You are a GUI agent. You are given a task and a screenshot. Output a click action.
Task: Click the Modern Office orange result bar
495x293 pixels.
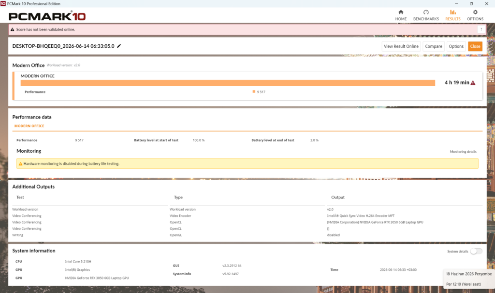pyautogui.click(x=228, y=83)
